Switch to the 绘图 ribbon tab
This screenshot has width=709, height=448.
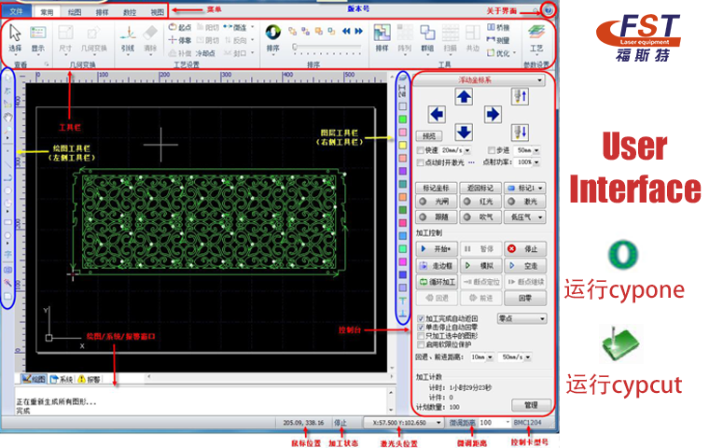pyautogui.click(x=75, y=12)
